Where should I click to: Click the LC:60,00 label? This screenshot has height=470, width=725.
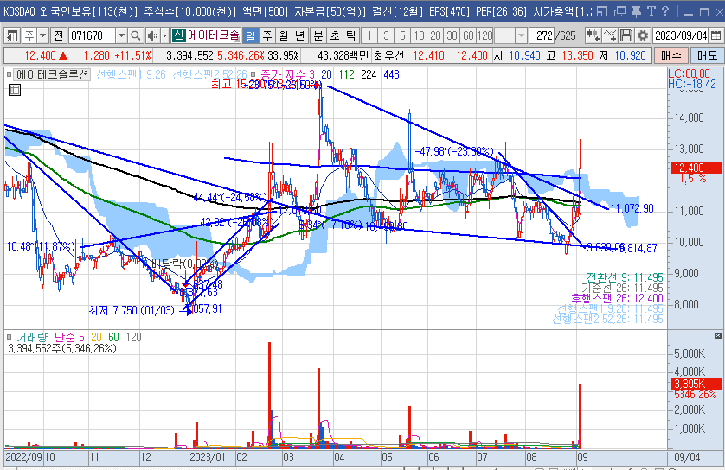click(689, 73)
